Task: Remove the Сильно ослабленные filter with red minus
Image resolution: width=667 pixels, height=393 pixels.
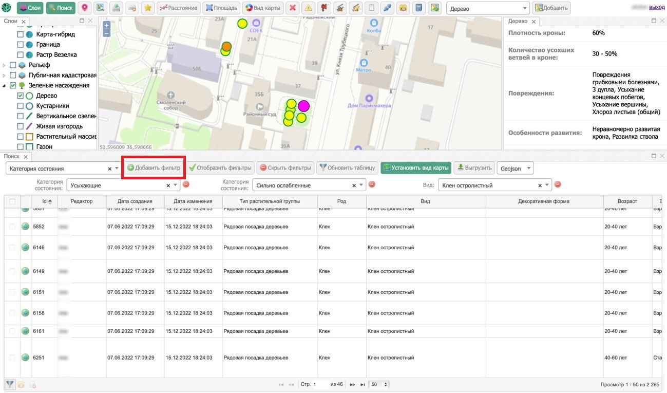Action: 372,185
